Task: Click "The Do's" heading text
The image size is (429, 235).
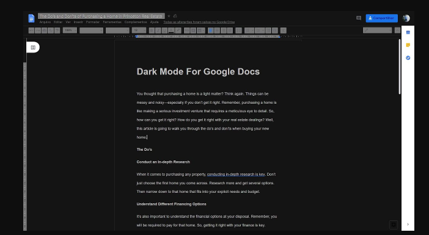Action: [x=144, y=150]
